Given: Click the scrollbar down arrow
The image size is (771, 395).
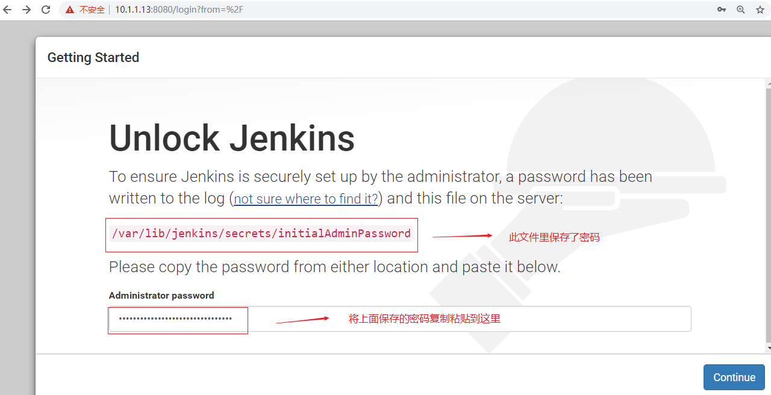Looking at the screenshot, I should (x=768, y=349).
